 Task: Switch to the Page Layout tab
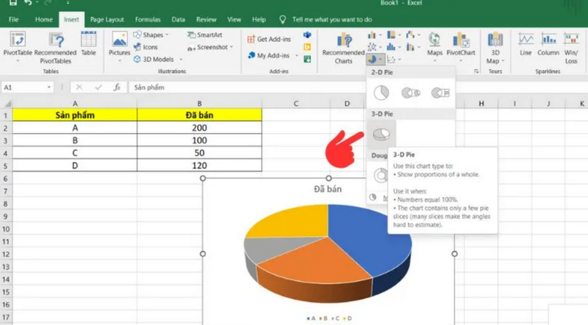click(107, 20)
